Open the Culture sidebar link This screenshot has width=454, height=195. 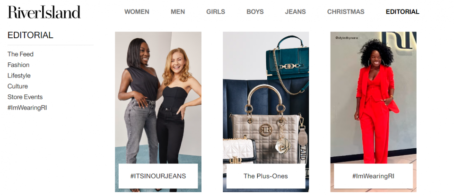click(17, 86)
